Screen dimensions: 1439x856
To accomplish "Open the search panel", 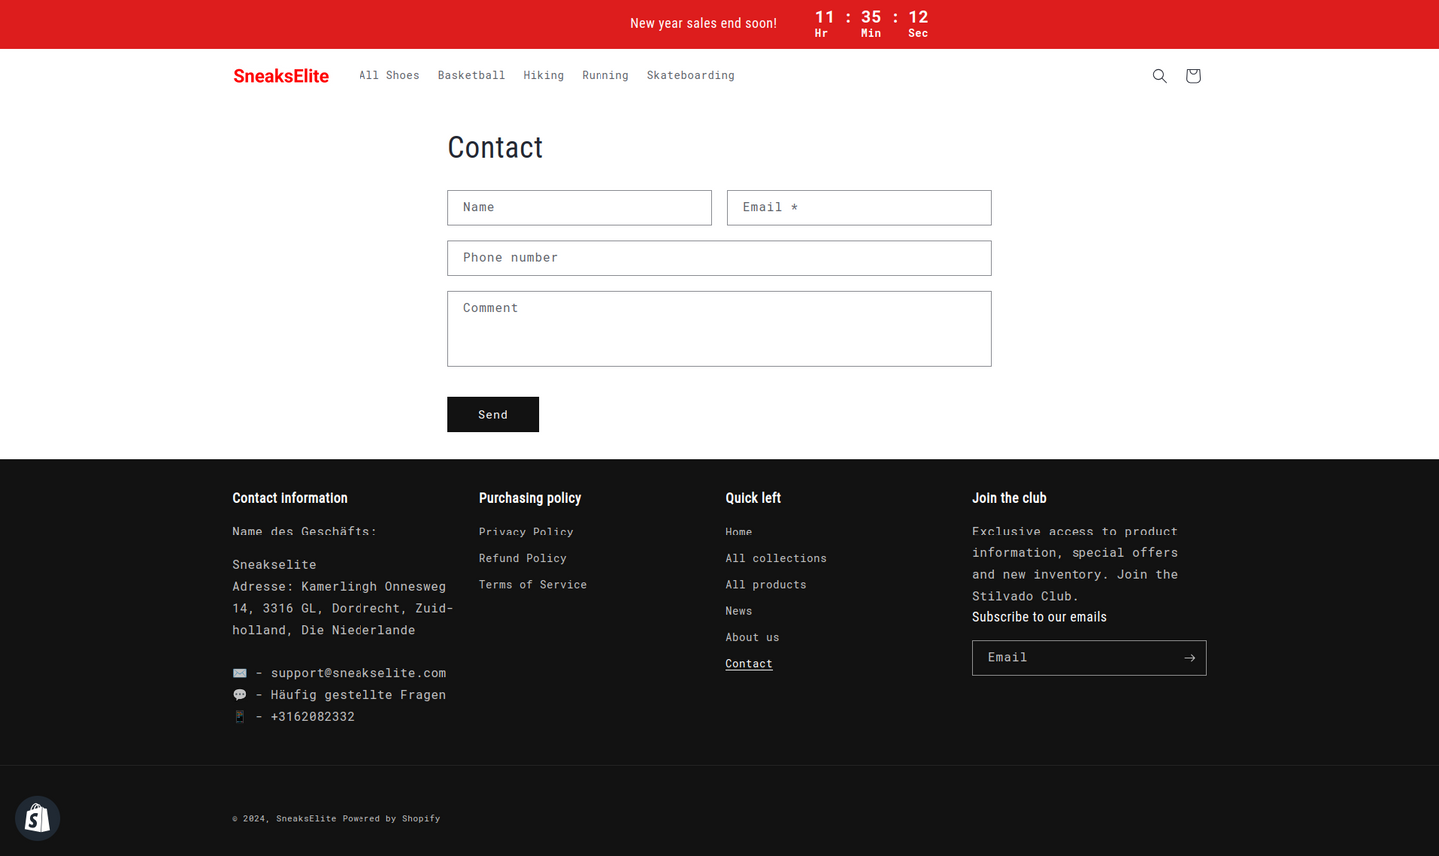I will tap(1159, 76).
